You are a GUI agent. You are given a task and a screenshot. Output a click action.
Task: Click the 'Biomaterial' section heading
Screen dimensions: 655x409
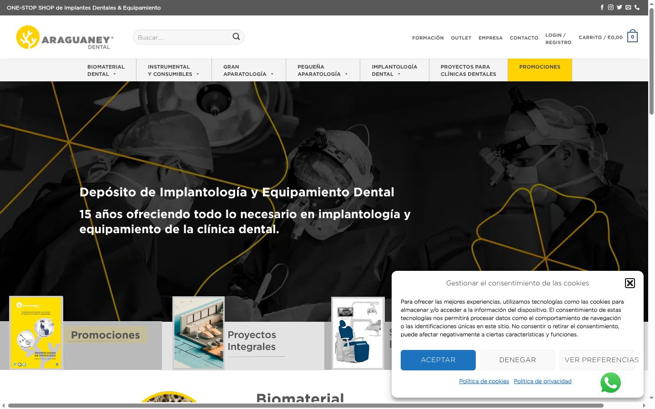coord(300,398)
